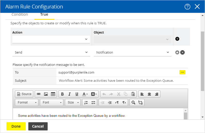Close the Alarm Rule Configuration dialog
Image resolution: width=205 pixels, height=133 pixels.
[197, 6]
